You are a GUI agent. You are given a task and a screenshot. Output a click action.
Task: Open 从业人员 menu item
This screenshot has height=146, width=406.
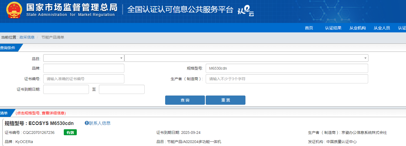382,28
